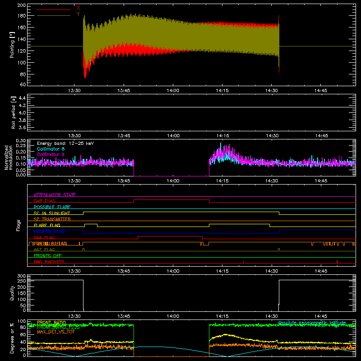Select the Flags axis title
Screen dimensions: 361x361
pos(19,225)
